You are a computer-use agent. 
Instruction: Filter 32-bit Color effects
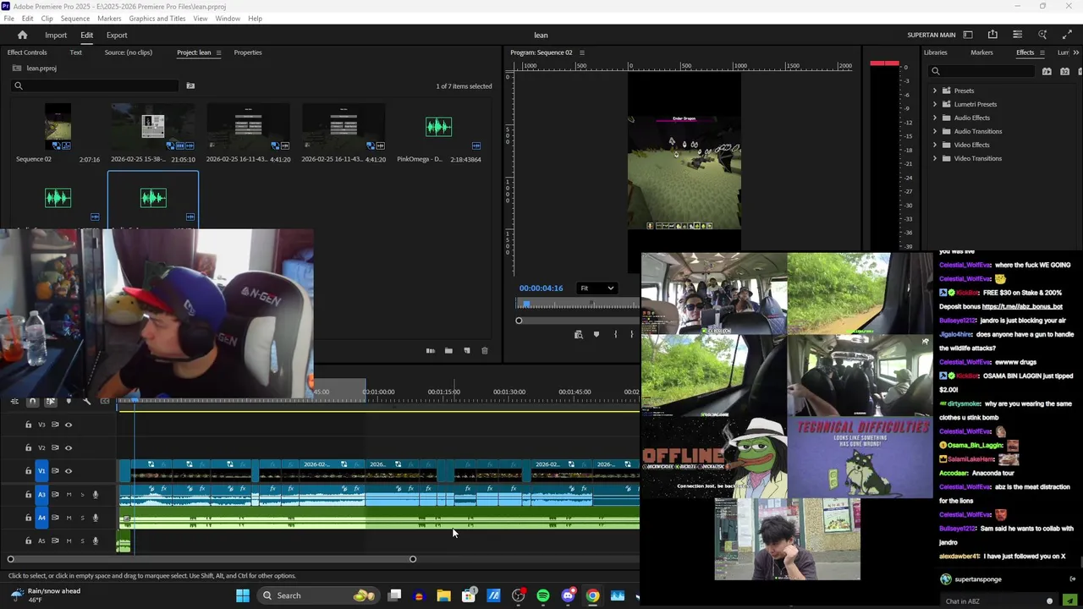coord(1064,71)
